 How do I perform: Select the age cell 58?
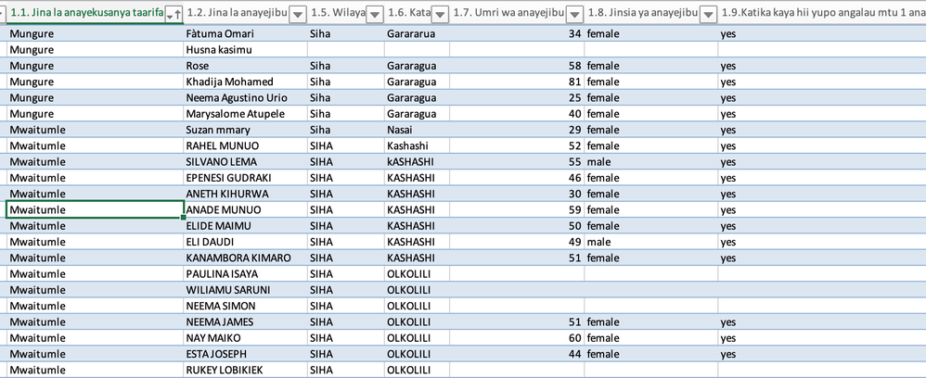tap(518, 66)
